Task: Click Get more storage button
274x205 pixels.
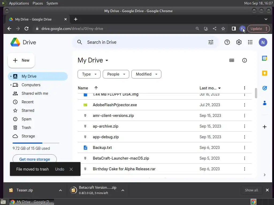Action: [x=35, y=159]
